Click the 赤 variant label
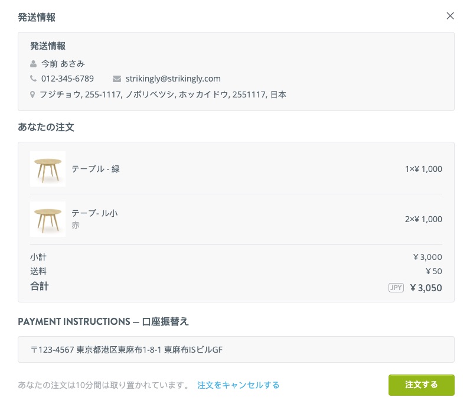The image size is (470, 407). pyautogui.click(x=75, y=225)
